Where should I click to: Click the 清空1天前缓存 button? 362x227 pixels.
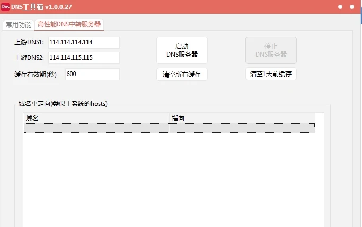click(x=271, y=75)
